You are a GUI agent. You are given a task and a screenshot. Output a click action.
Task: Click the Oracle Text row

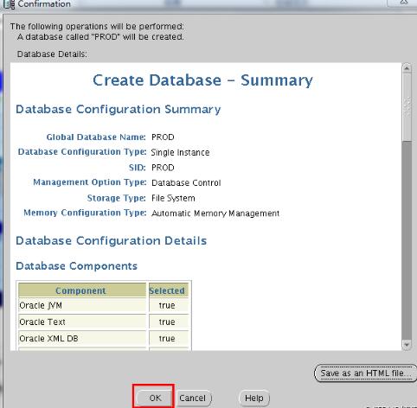(x=103, y=322)
